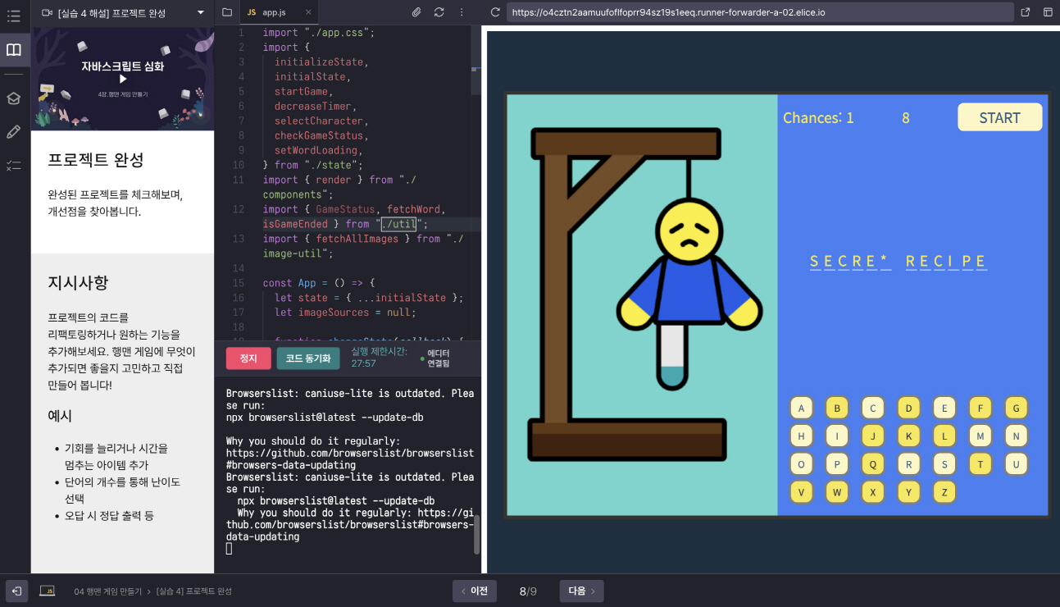Expand the 프로젝트 완성 lesson dropdown
This screenshot has width=1060, height=607.
[201, 12]
